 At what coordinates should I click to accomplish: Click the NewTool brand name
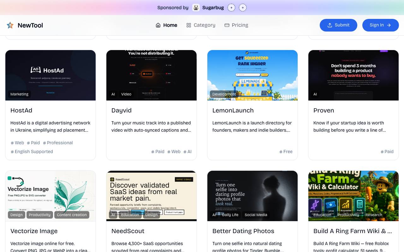[x=30, y=25]
